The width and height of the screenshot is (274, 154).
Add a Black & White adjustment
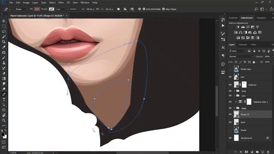coord(245,33)
